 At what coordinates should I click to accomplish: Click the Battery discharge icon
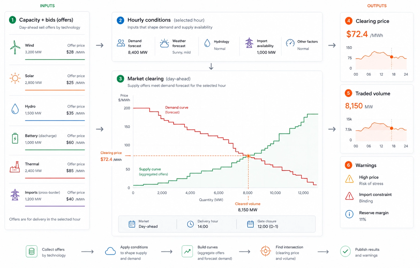point(15,138)
